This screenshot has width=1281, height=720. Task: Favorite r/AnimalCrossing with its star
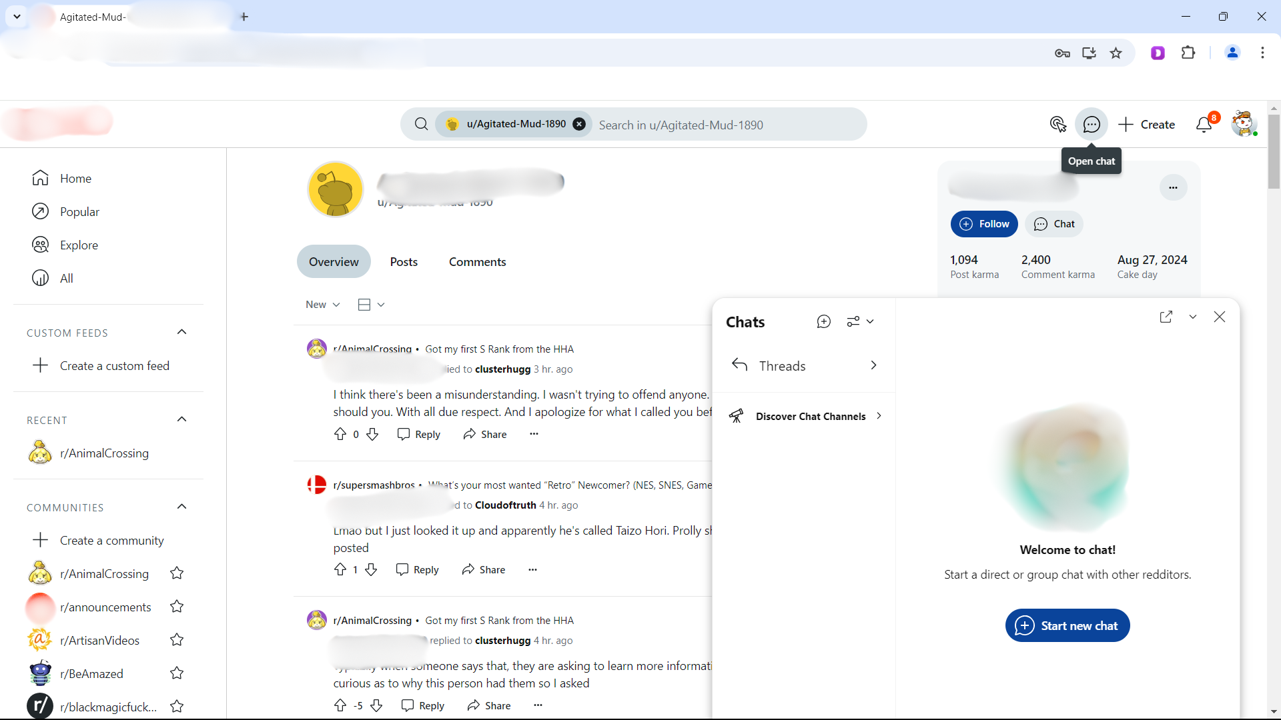point(177,573)
